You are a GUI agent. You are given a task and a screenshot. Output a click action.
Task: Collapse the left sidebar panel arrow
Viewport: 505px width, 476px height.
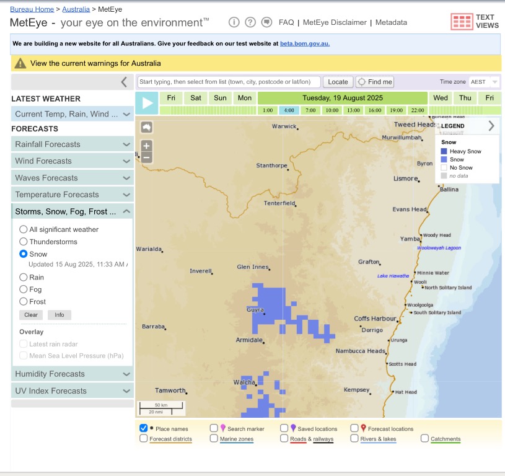(x=124, y=82)
